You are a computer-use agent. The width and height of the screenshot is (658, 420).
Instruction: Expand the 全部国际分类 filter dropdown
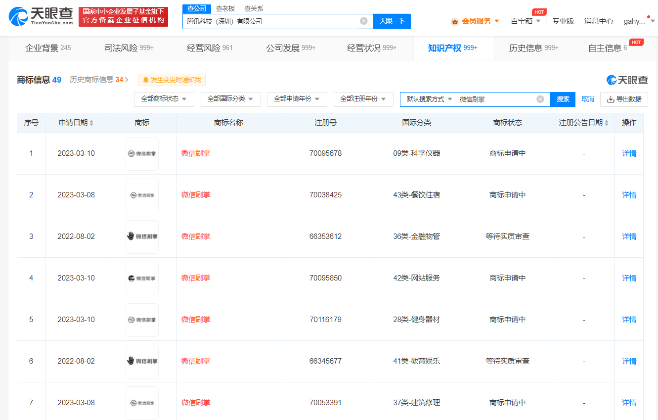point(230,99)
